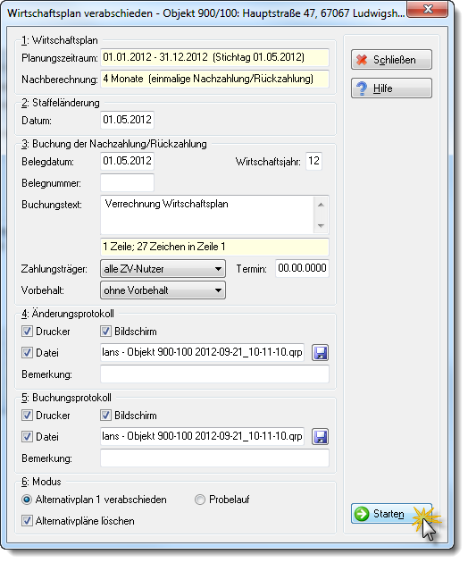
Task: Click the Buchungstext scroll down arrow
Action: tap(321, 226)
